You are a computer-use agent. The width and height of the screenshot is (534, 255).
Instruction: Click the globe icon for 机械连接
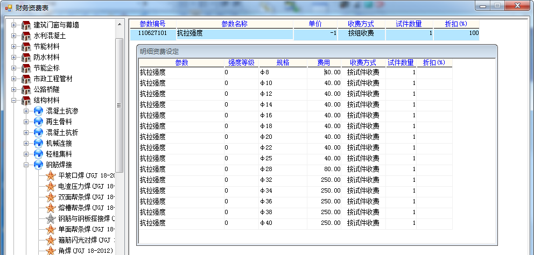[38, 143]
